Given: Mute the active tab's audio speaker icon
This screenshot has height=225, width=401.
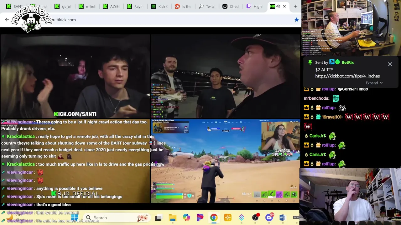Looking at the screenshot, I should click(278, 6).
